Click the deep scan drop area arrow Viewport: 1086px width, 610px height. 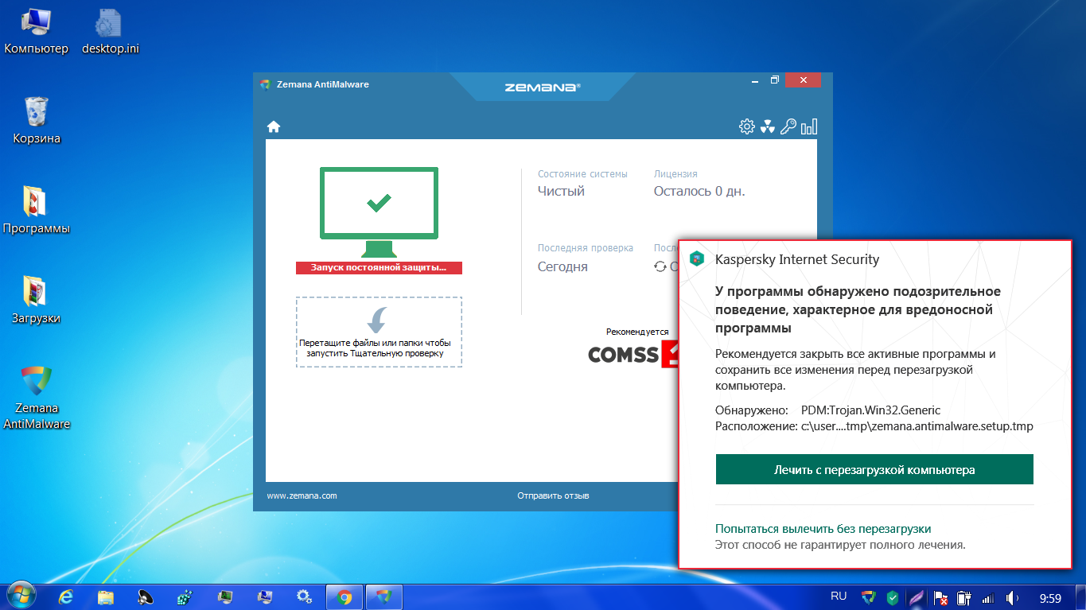[x=378, y=320]
